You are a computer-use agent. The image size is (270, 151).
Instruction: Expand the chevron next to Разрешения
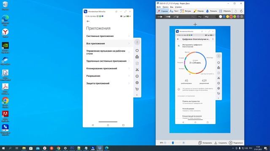(x=129, y=76)
